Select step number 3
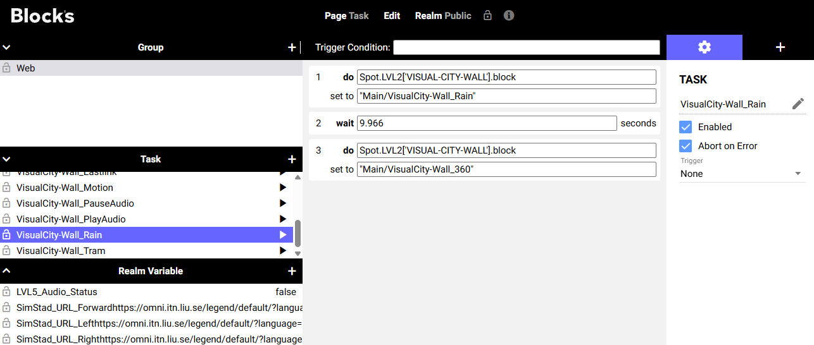 (x=318, y=150)
